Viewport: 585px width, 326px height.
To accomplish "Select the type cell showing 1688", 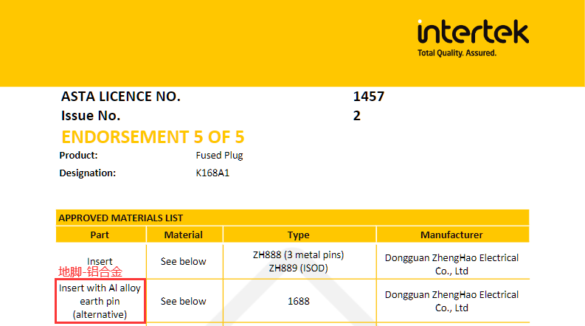I will point(298,302).
